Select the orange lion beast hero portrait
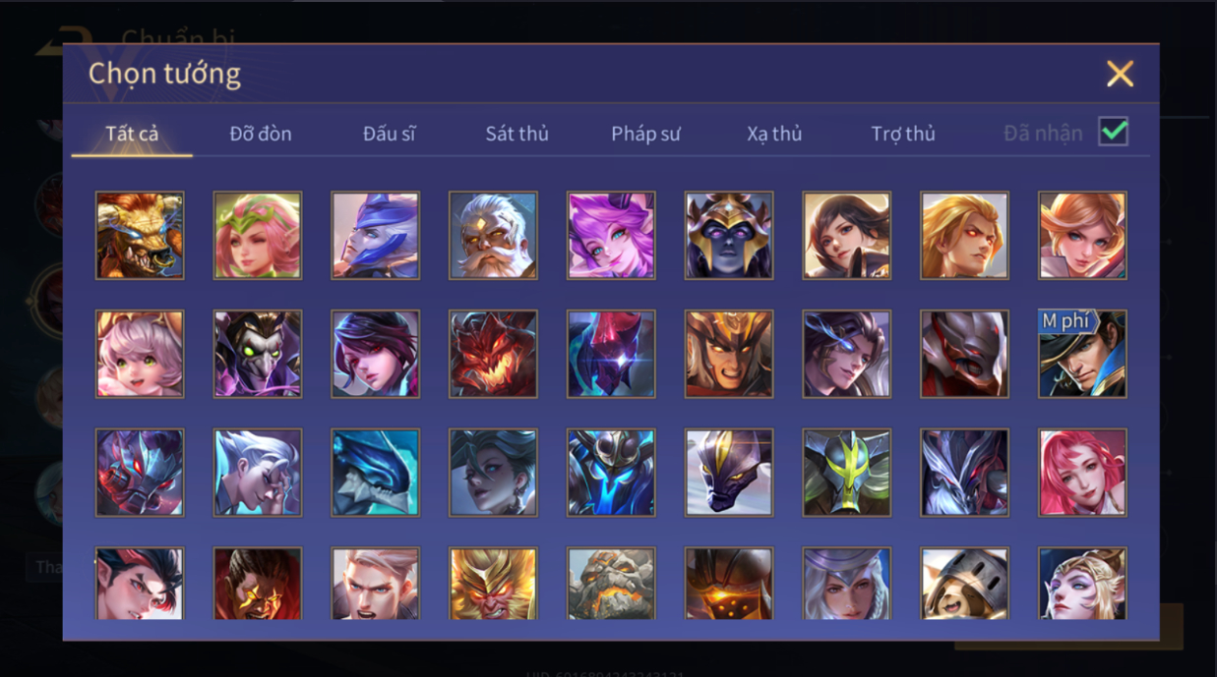1217x677 pixels. pos(140,236)
